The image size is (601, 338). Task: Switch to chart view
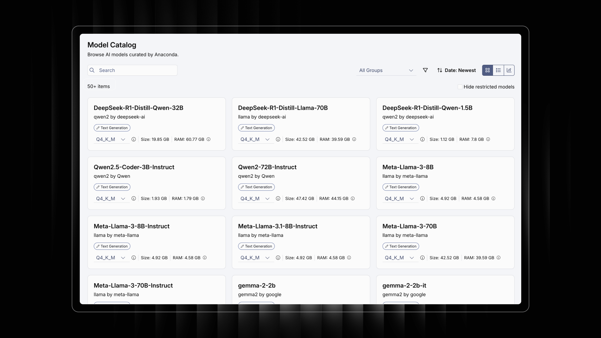pos(509,70)
